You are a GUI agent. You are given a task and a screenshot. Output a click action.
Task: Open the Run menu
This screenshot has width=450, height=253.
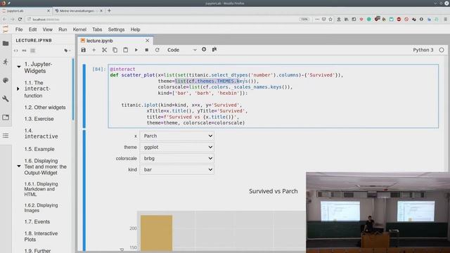63,30
